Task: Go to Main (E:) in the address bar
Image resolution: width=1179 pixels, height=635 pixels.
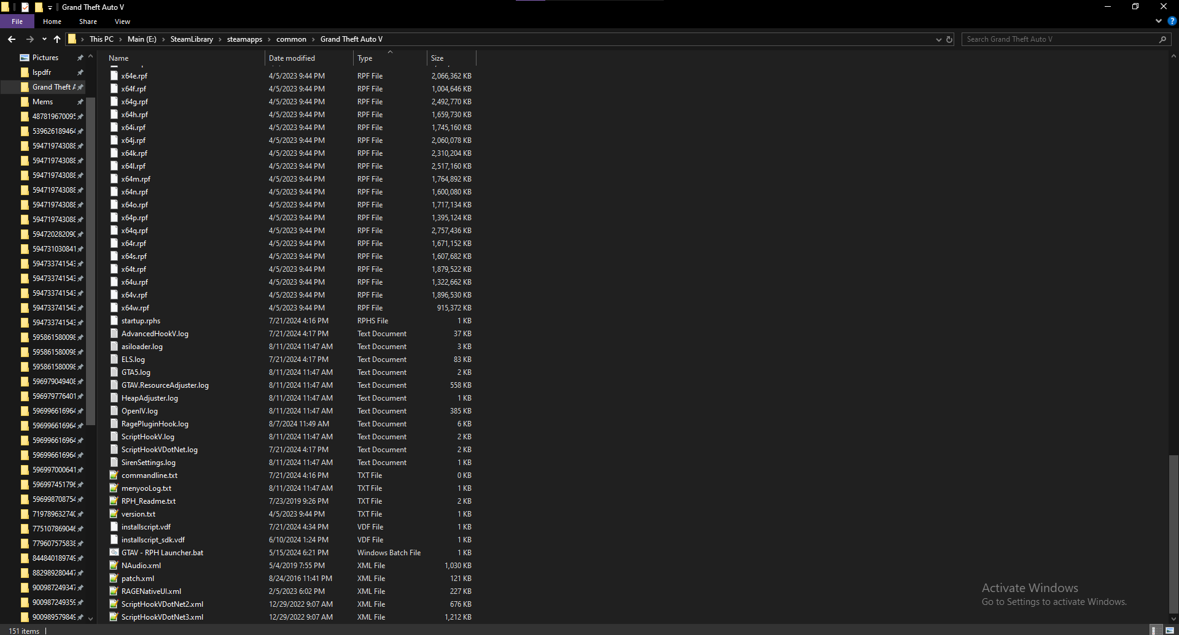Action: tap(142, 39)
